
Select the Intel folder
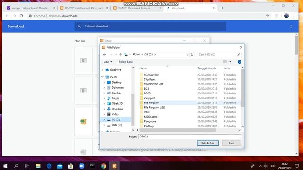[x=147, y=112]
